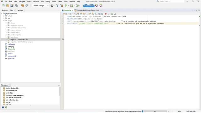Select Dockerfile in the file tree
This screenshot has height=113, width=201.
coord(12,49)
